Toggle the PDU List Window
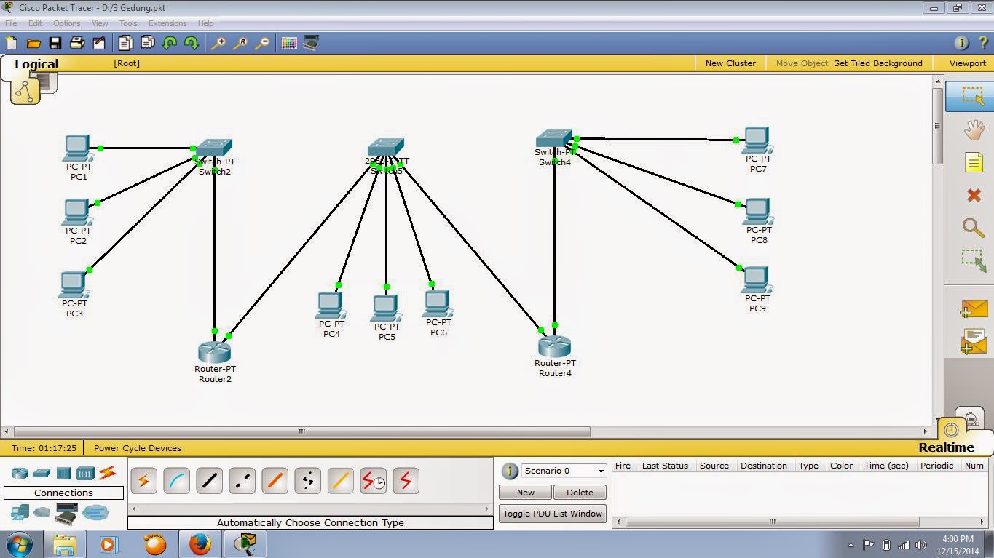 (x=551, y=513)
